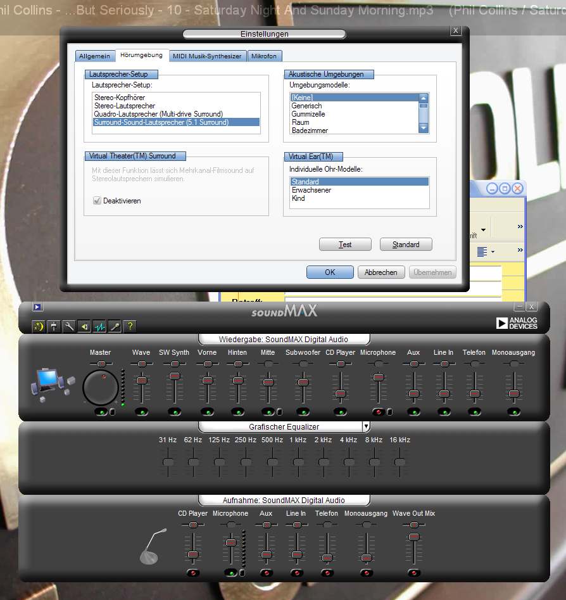Viewport: 566px width, 600px height.
Task: Click the Vorne balance slider
Action: (x=208, y=364)
